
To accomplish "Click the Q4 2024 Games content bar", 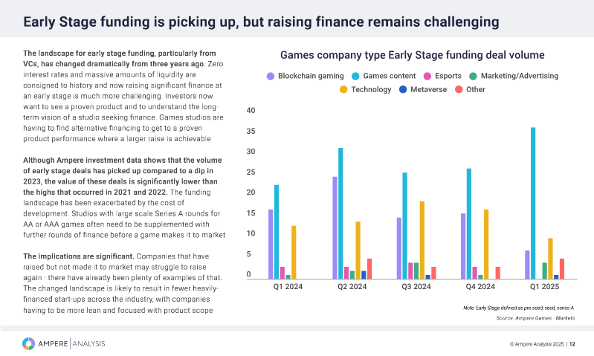I will coord(469,223).
